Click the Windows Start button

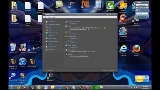tap(11, 87)
